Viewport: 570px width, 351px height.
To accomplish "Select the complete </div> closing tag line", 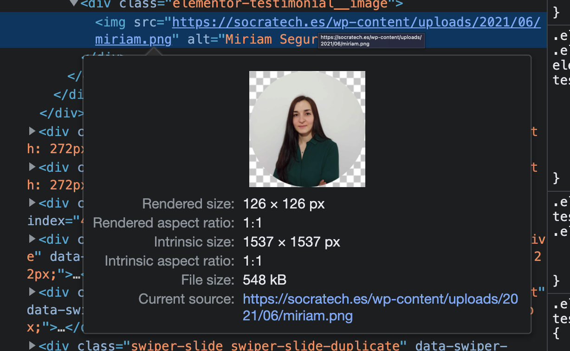I will coord(62,113).
